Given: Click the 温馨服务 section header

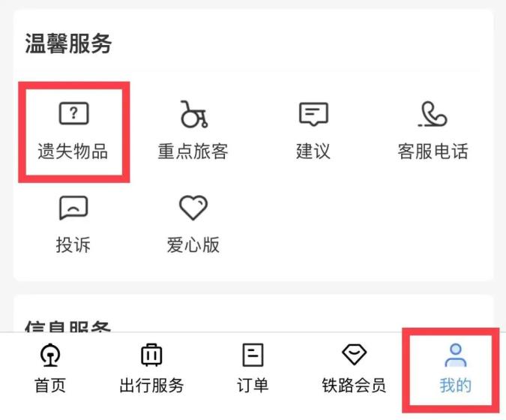Looking at the screenshot, I should coord(68,43).
